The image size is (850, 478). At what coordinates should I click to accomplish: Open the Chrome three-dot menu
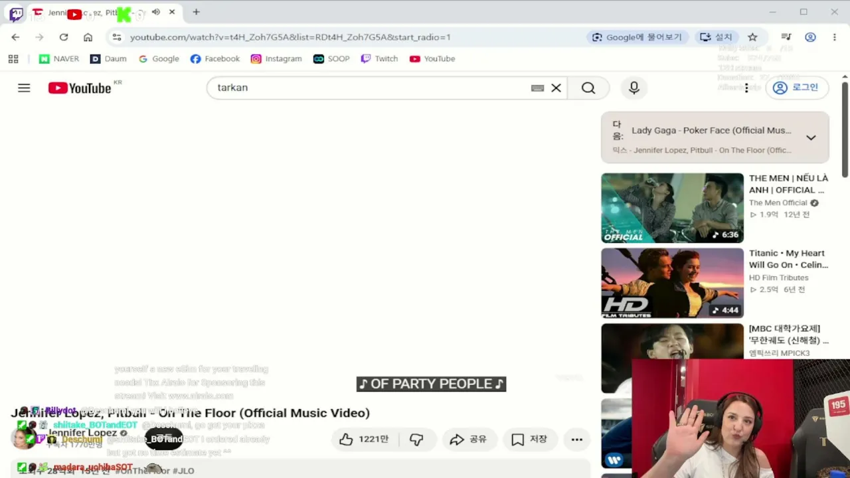tap(835, 37)
